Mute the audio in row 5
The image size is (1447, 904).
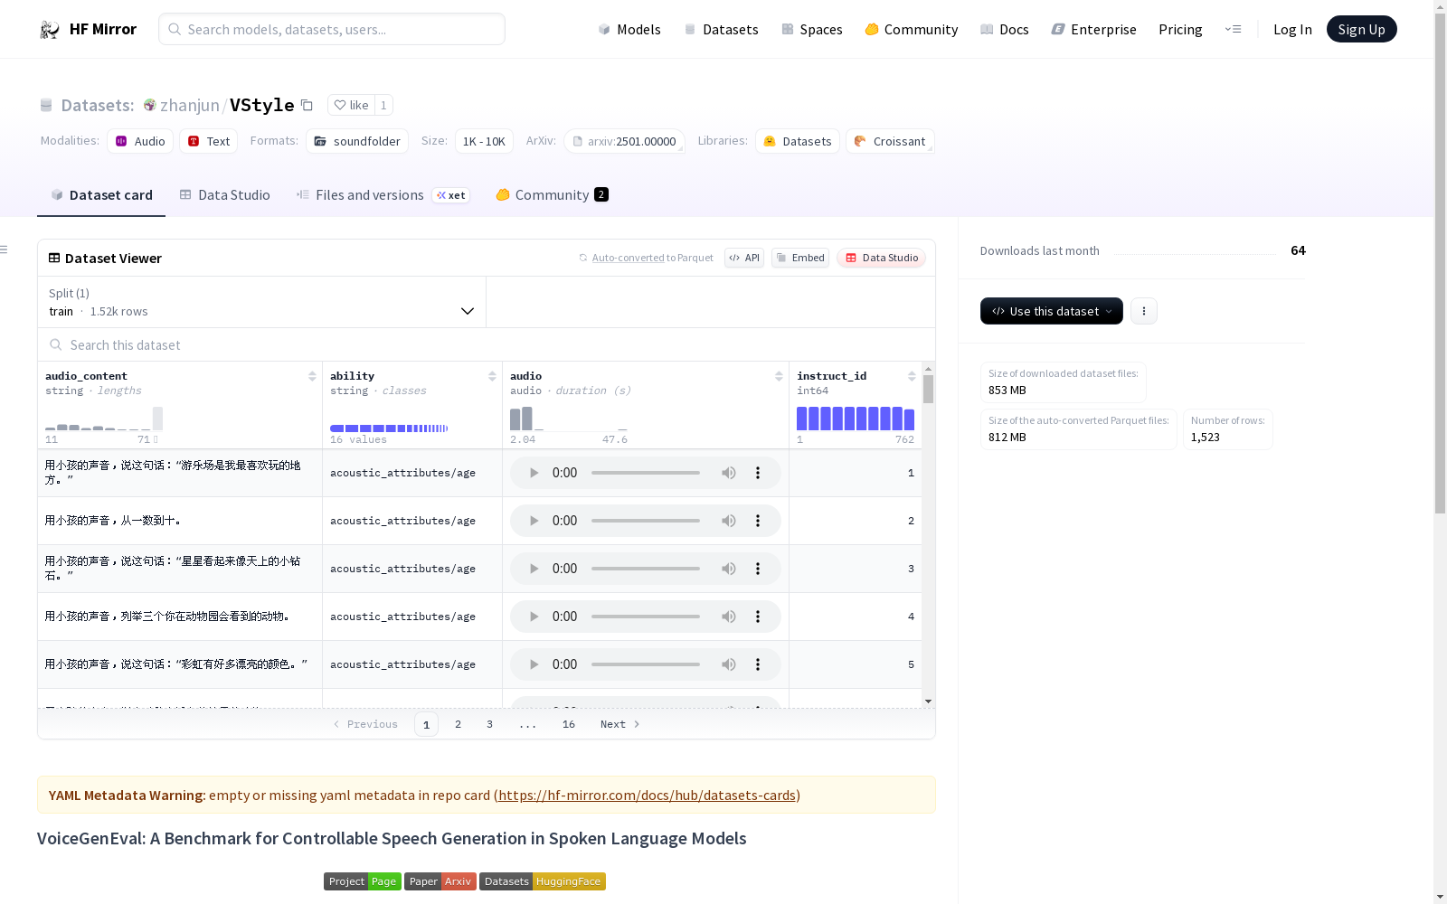coord(729,664)
